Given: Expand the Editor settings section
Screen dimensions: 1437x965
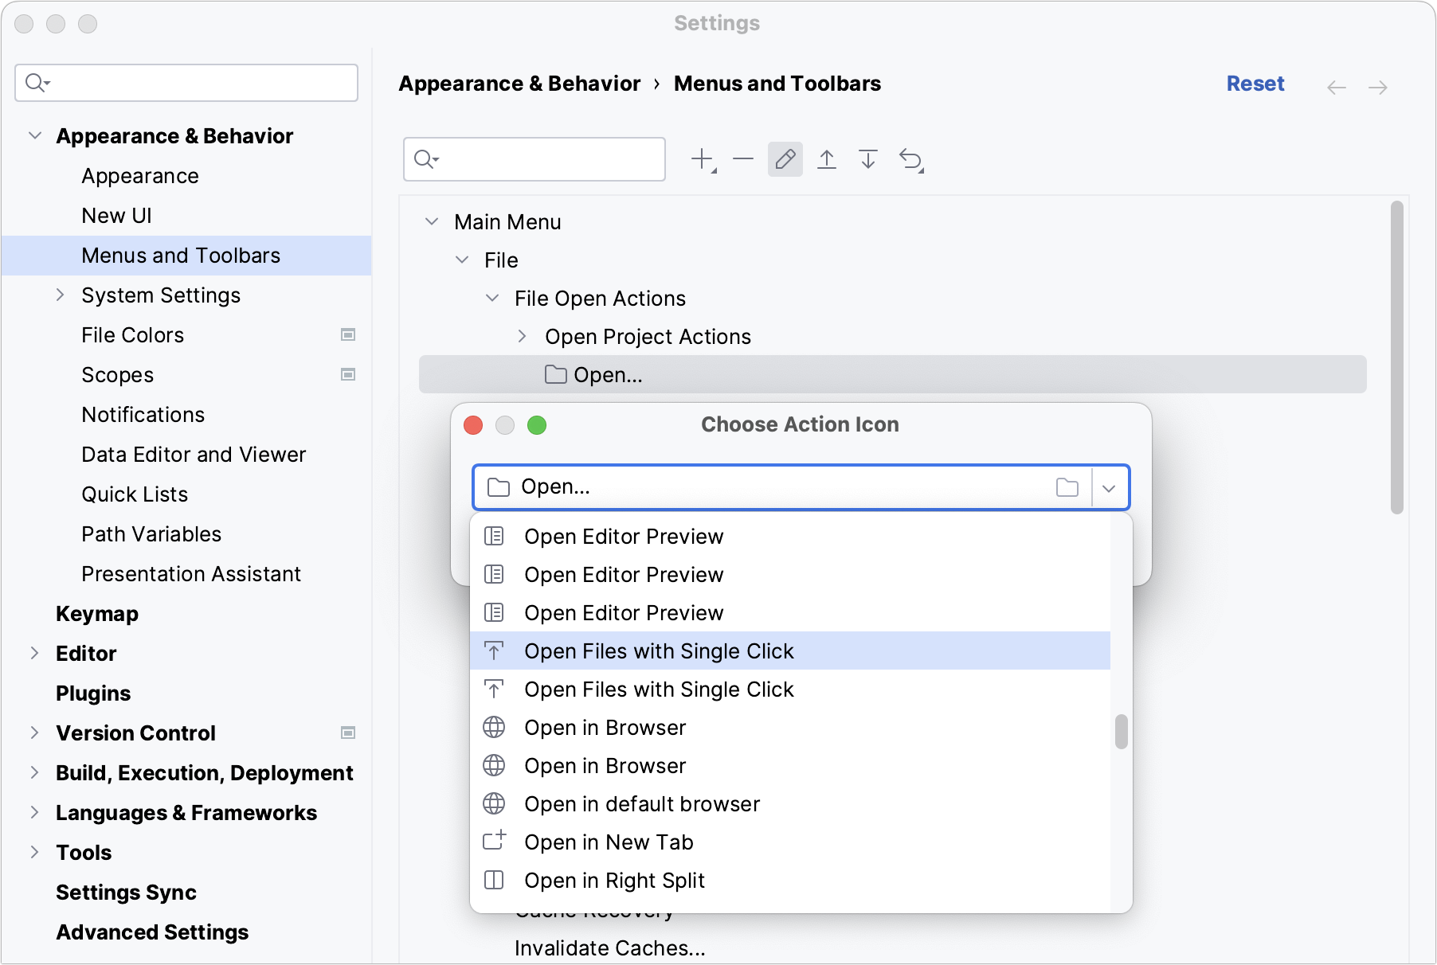Looking at the screenshot, I should (34, 653).
